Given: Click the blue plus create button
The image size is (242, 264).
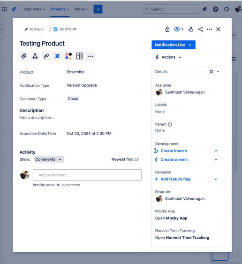Looking at the screenshot, I should pos(98,9).
